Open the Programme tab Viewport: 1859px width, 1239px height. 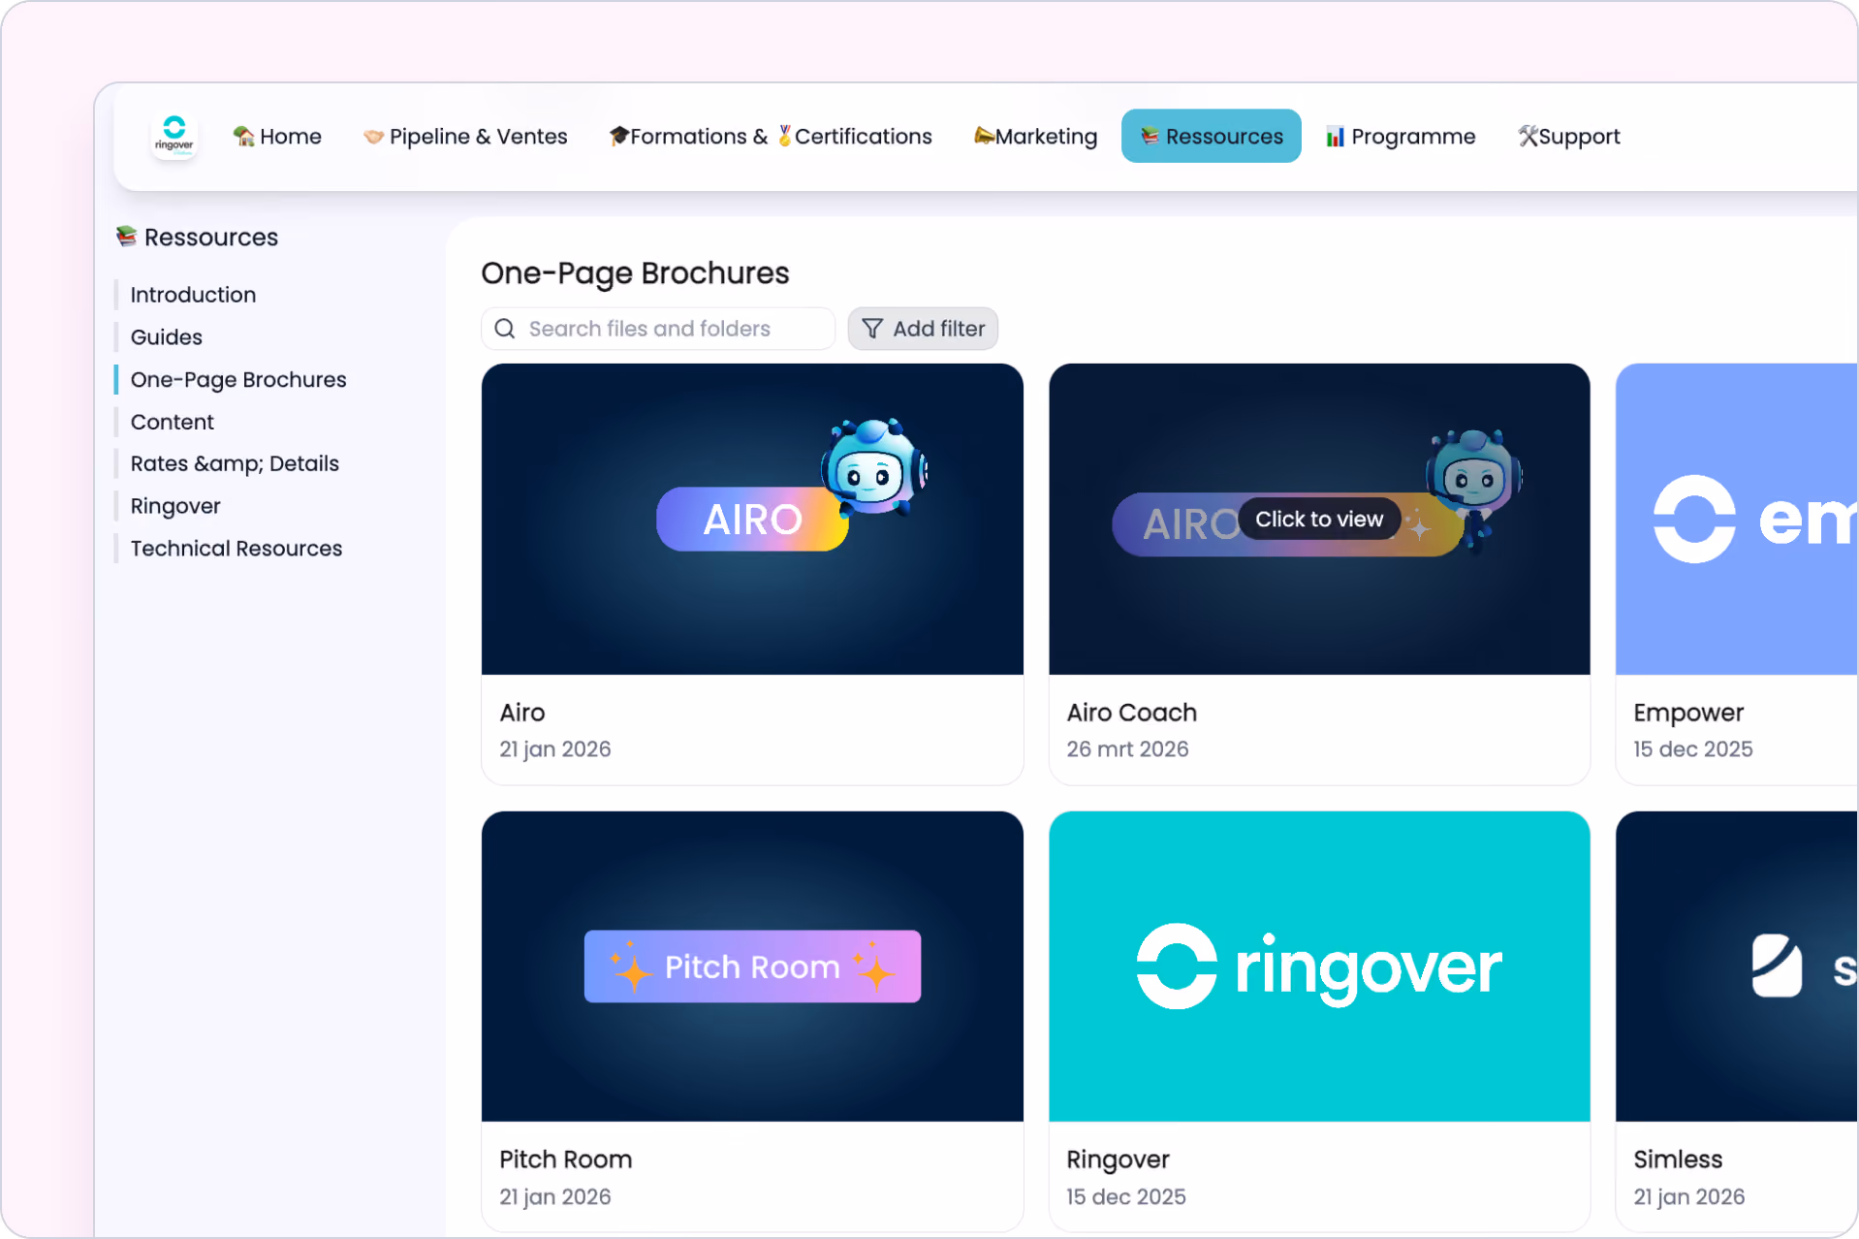tap(1401, 137)
